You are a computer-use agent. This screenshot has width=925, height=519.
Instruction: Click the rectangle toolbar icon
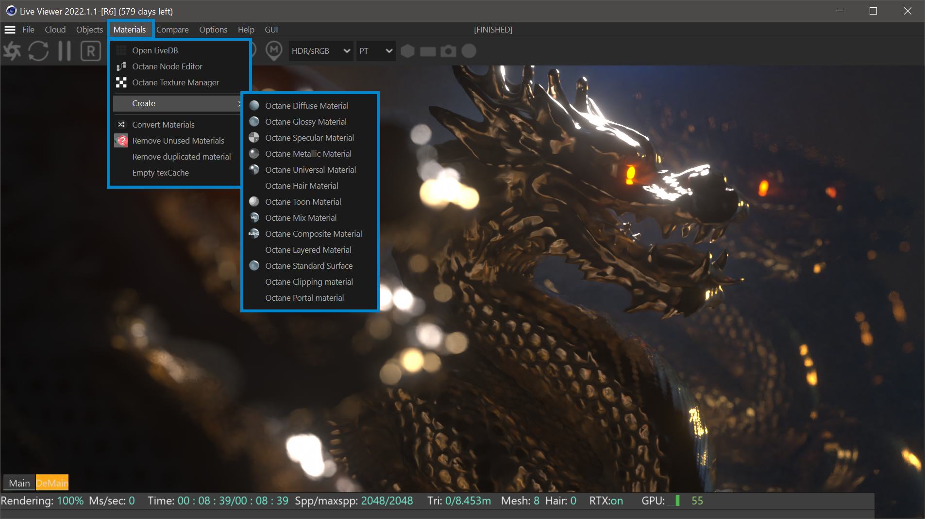[x=428, y=51]
